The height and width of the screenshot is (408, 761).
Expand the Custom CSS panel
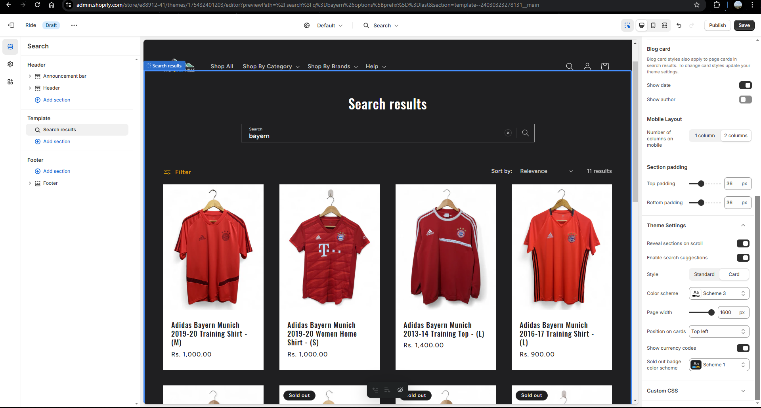coord(743,391)
